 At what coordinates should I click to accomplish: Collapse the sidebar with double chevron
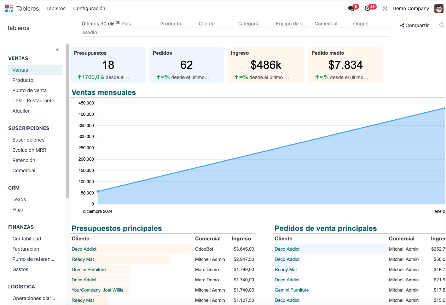(x=57, y=50)
